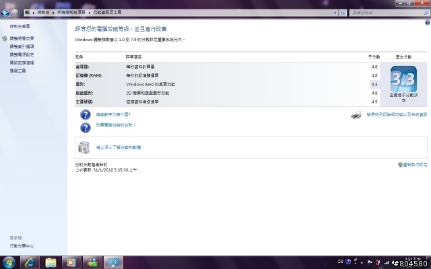The height and width of the screenshot is (269, 431).
Task: Open the 這些數字代表什麼? link
Action: tap(113, 114)
